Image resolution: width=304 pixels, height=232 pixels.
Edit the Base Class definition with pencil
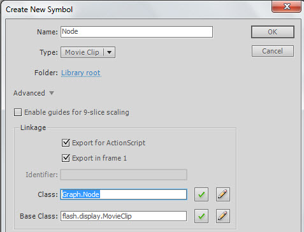pos(223,216)
